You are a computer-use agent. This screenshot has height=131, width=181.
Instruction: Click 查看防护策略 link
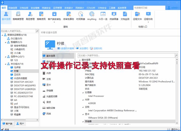click(x=66, y=48)
